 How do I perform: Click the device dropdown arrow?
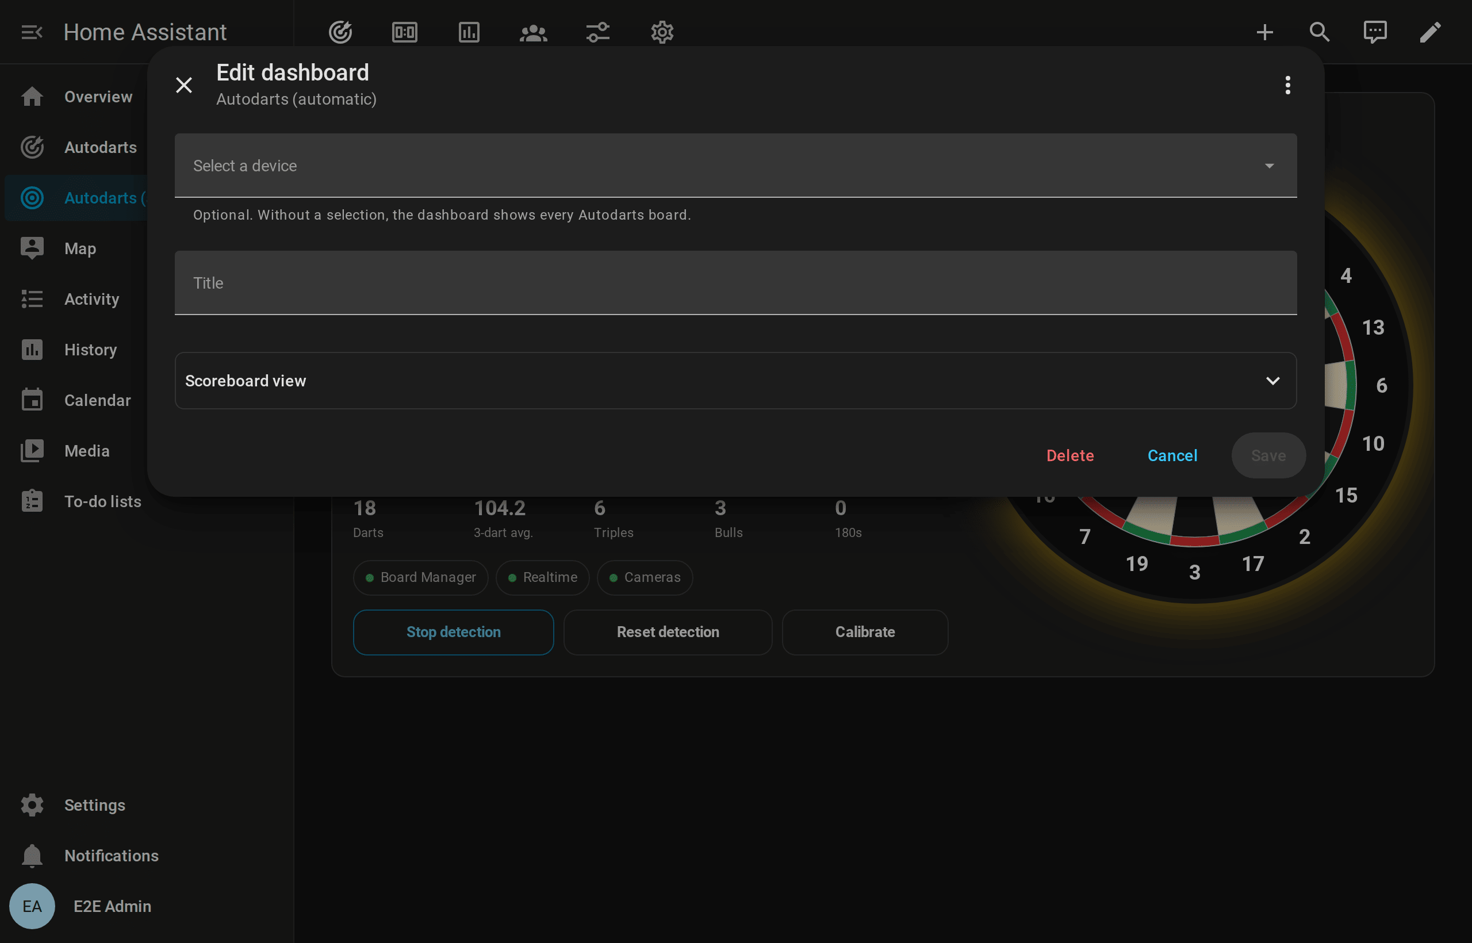tap(1268, 166)
